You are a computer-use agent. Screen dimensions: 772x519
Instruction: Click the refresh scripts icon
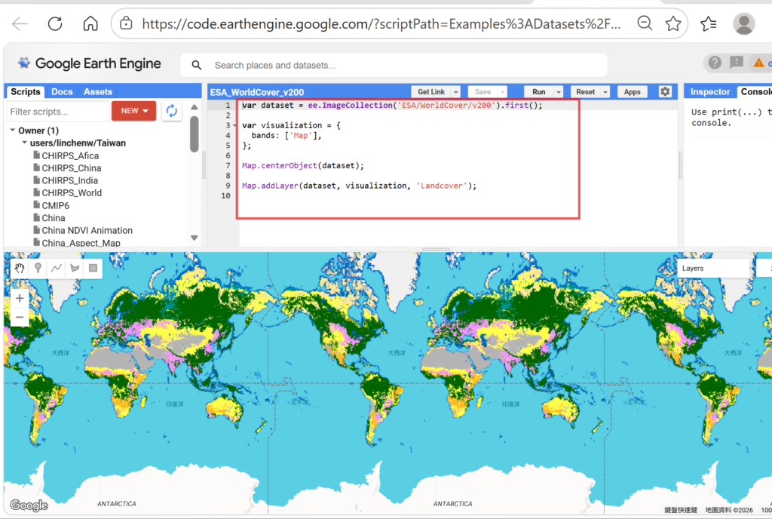coord(172,111)
